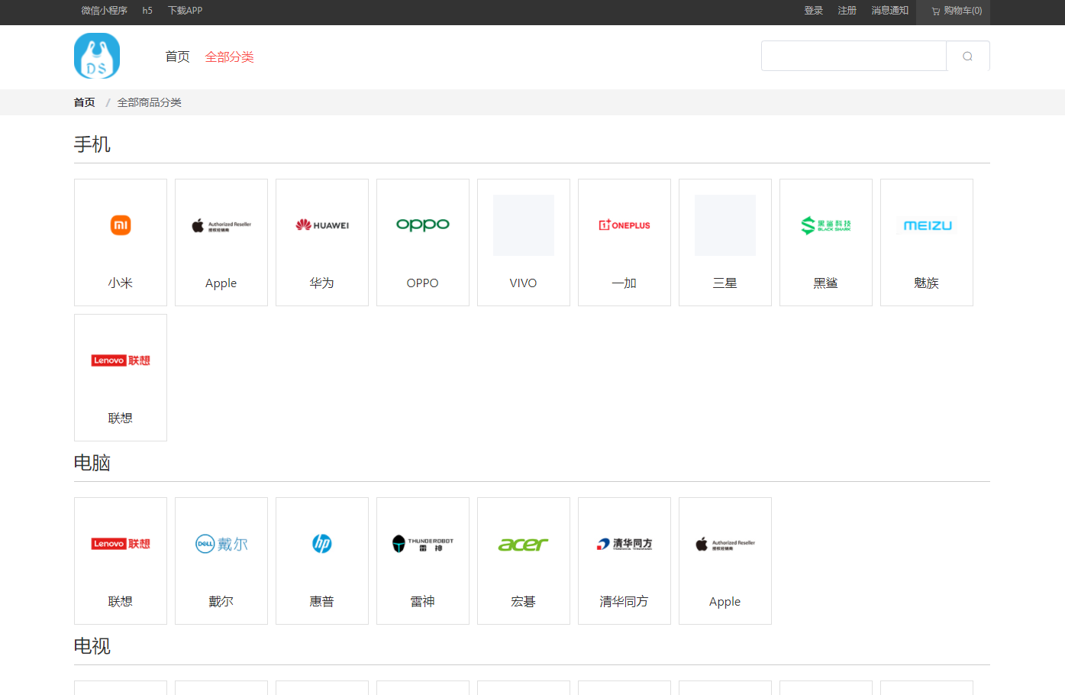Click the 宏碁 brand name text

click(x=524, y=602)
